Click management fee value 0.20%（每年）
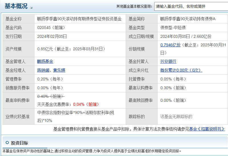 50,79
